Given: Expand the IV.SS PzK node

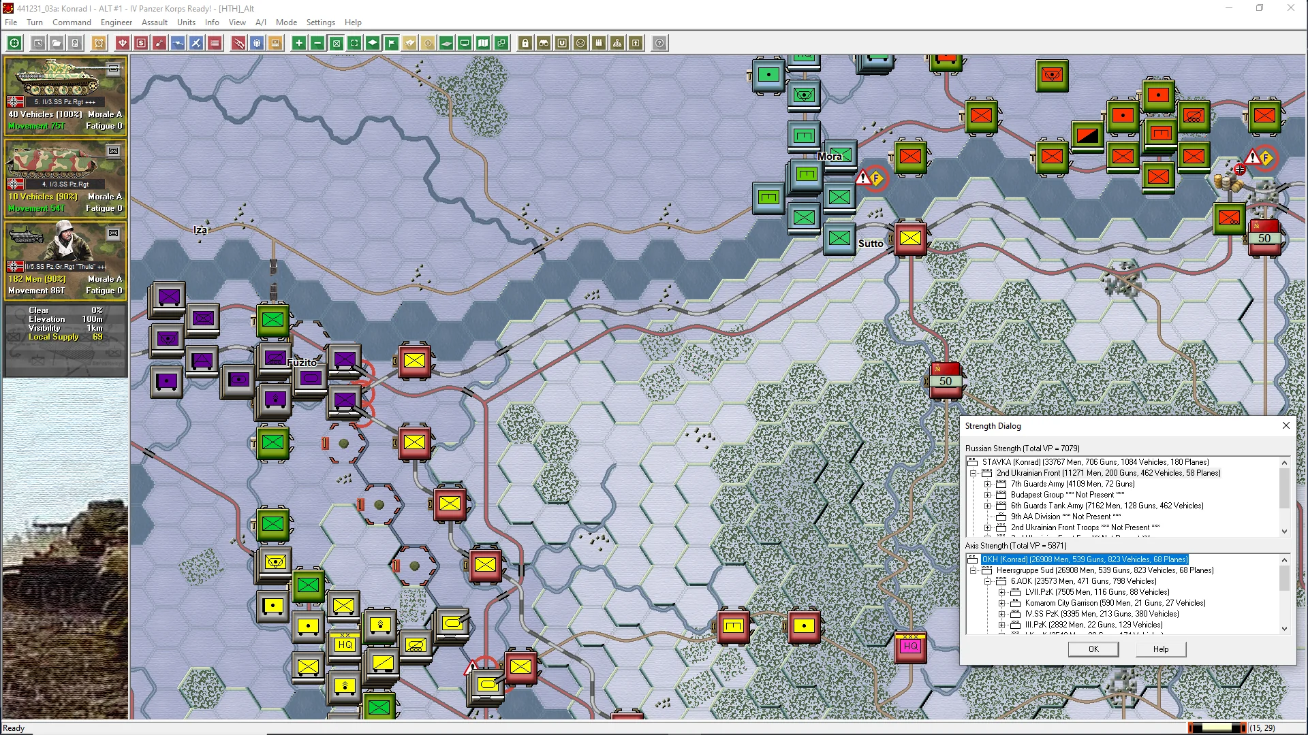Looking at the screenshot, I should [x=1002, y=614].
